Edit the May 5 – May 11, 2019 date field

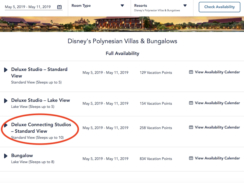tap(34, 7)
